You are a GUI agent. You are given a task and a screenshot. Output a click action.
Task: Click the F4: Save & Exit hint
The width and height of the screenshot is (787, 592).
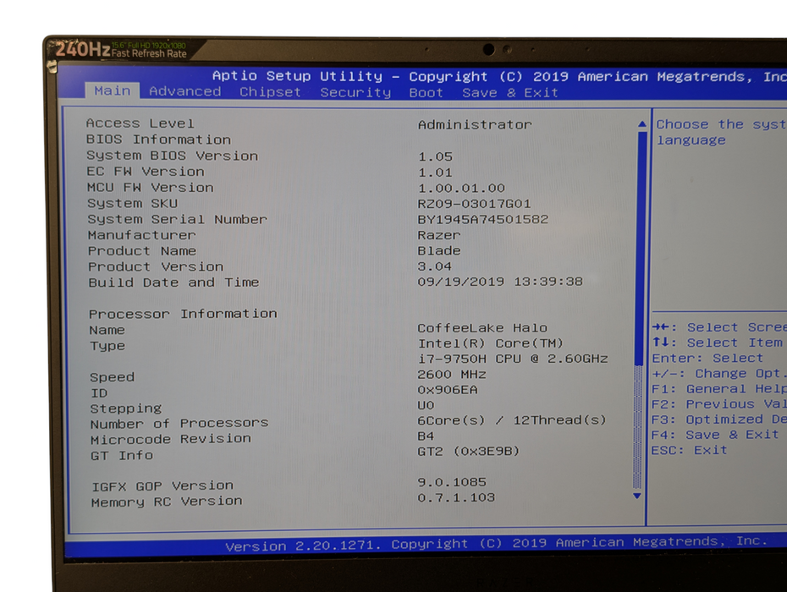715,435
